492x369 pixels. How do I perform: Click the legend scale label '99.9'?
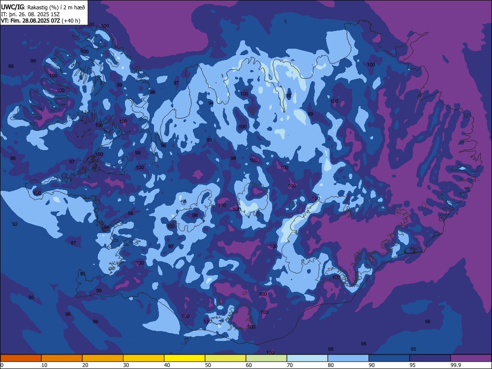click(x=455, y=365)
